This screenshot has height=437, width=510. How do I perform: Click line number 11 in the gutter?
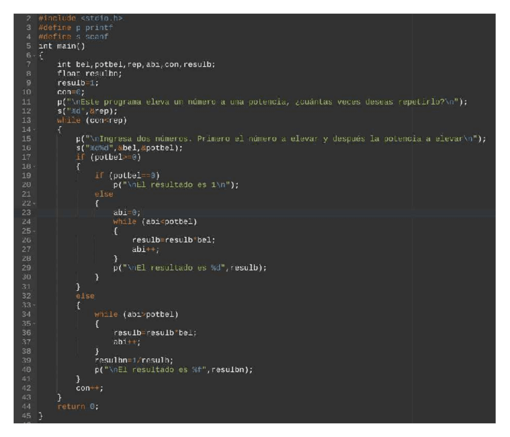click(28, 101)
